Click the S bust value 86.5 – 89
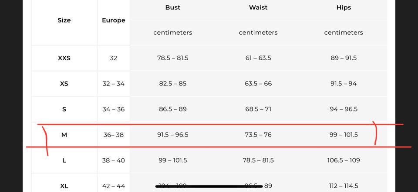The width and height of the screenshot is (418, 192). tap(173, 109)
